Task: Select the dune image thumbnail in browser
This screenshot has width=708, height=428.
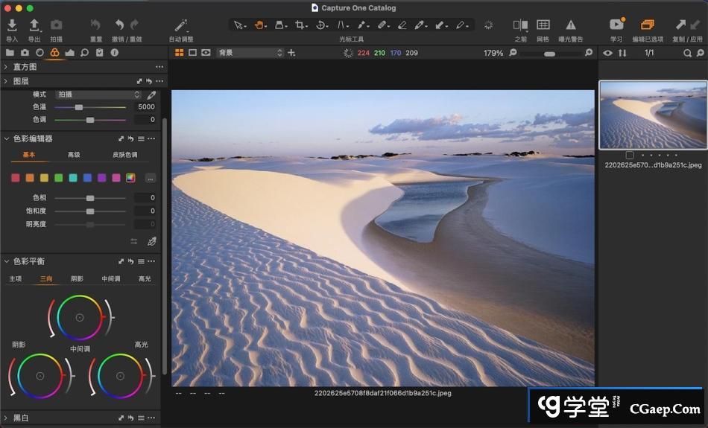Action: tap(653, 115)
